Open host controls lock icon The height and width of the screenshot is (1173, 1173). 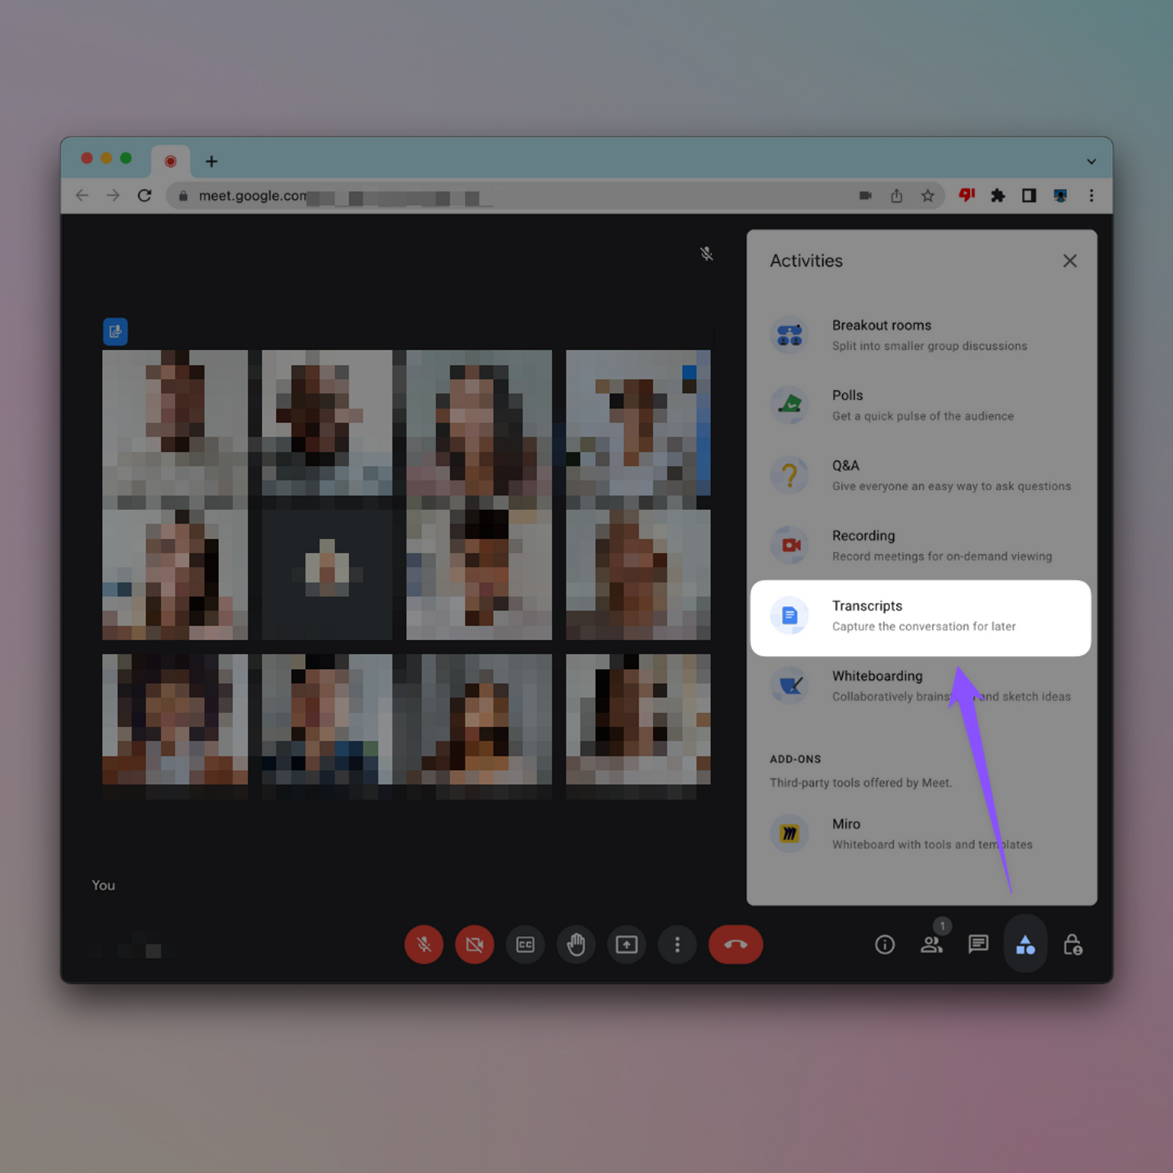(1072, 944)
